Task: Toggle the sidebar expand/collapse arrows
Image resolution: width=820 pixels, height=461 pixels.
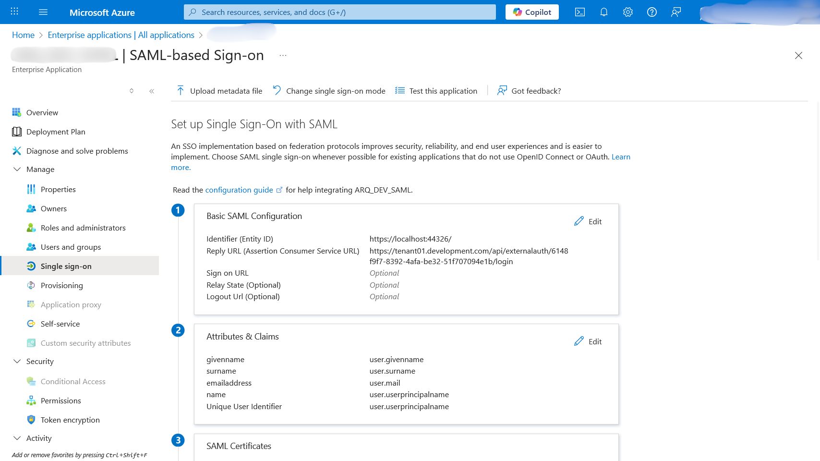Action: (x=132, y=91)
